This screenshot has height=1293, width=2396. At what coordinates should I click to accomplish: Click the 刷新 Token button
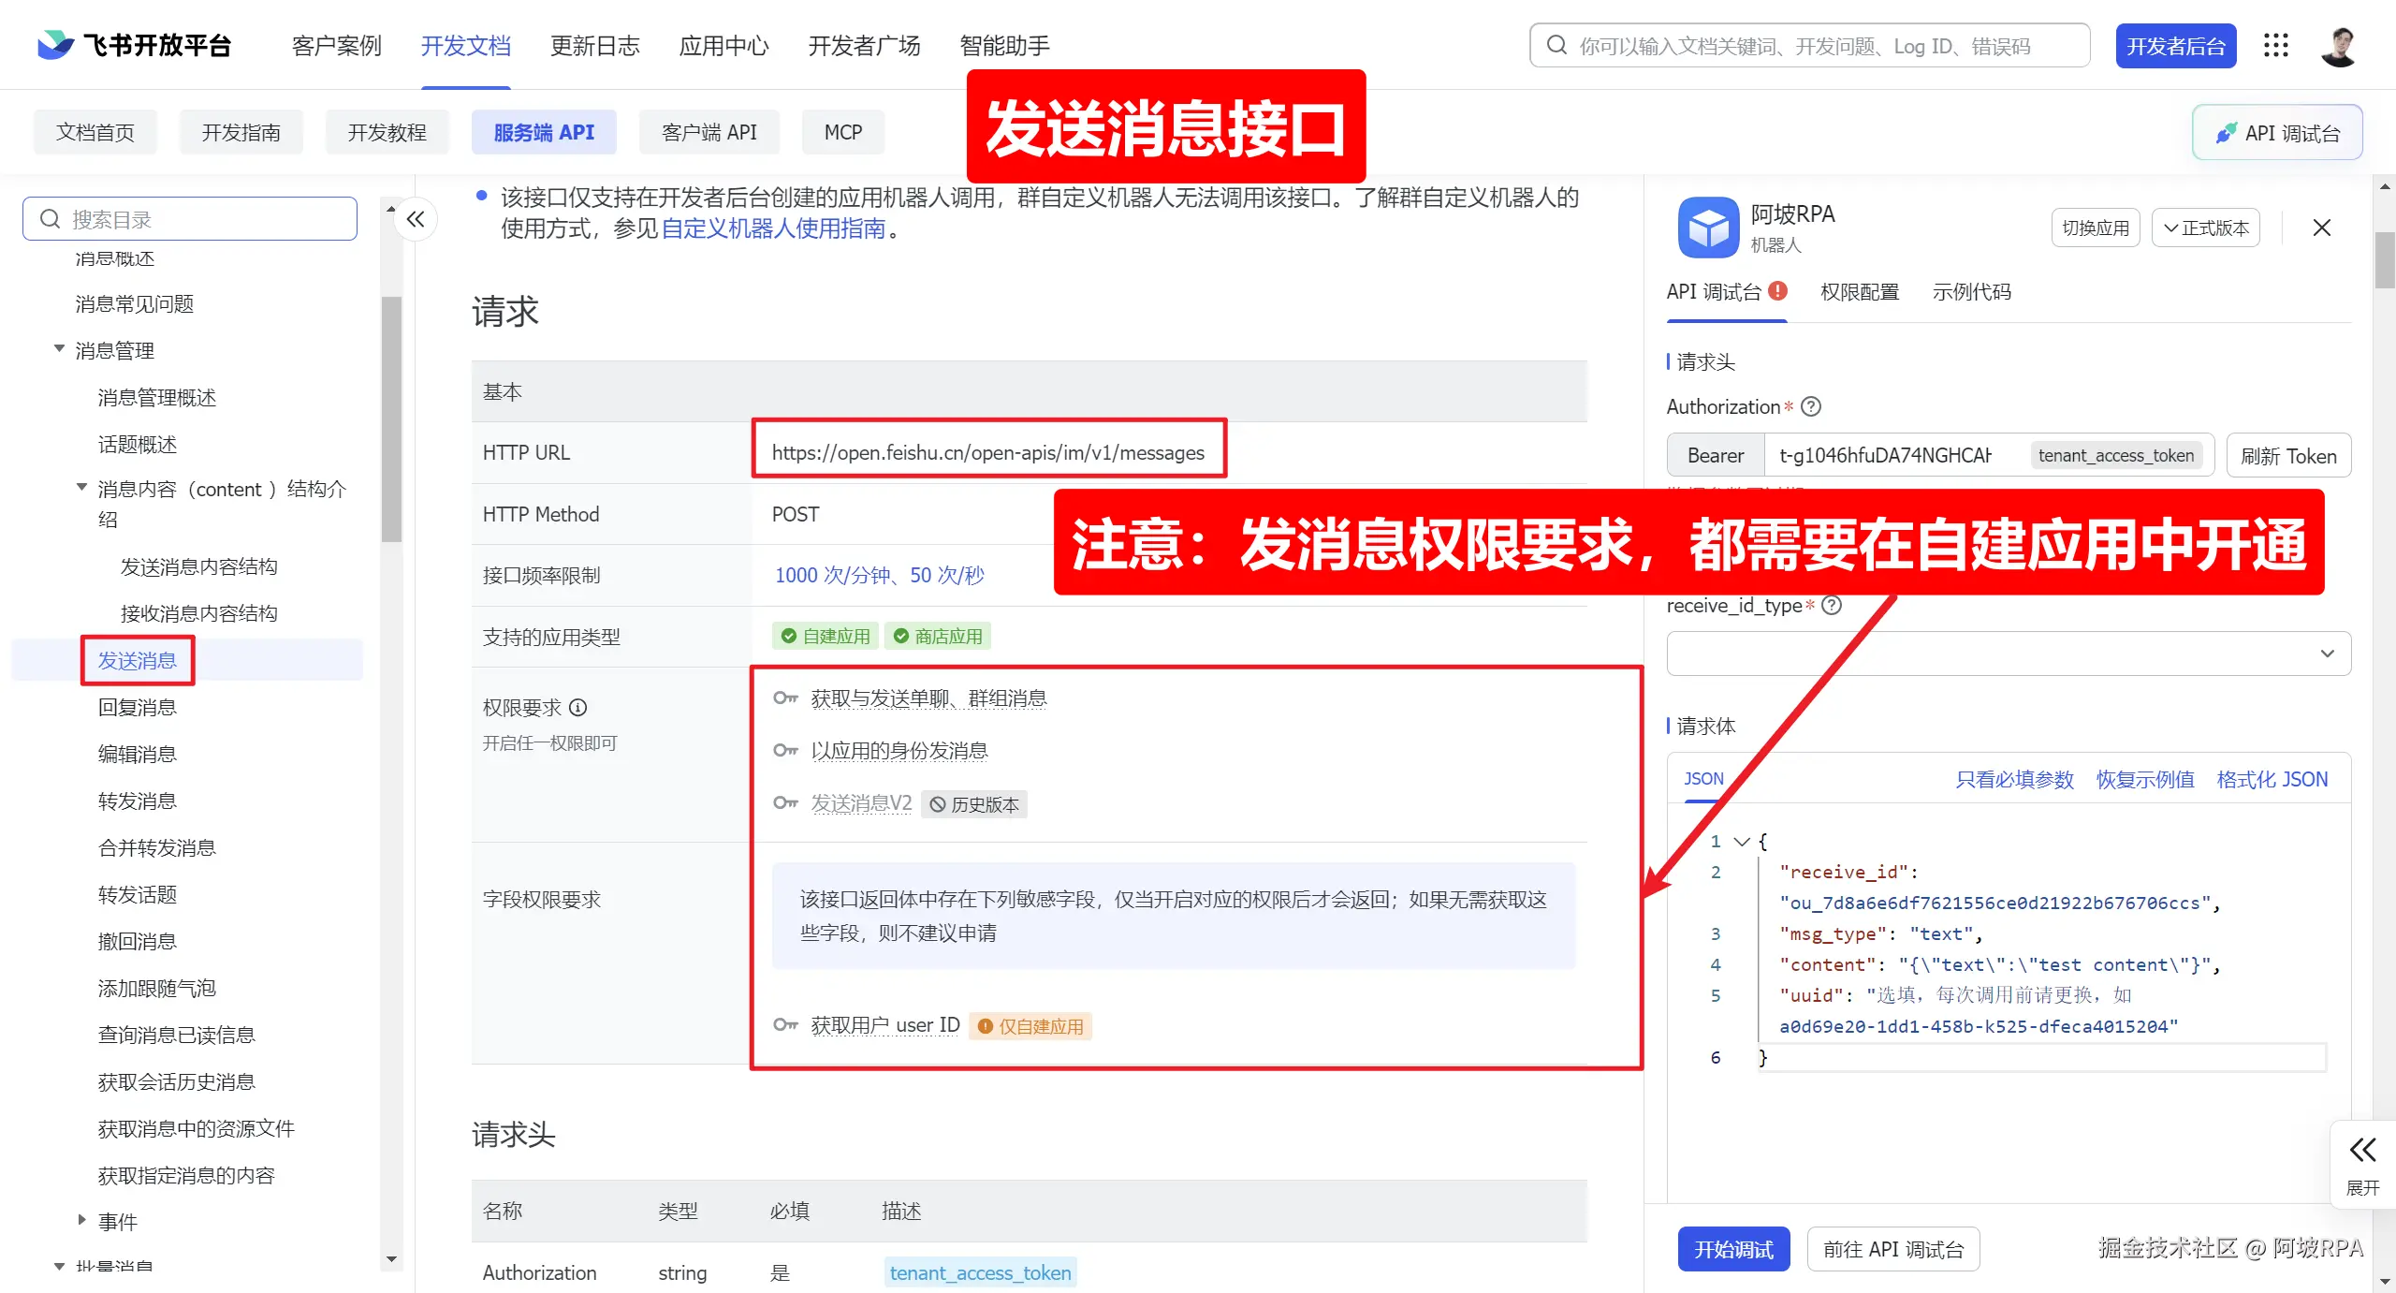coord(2288,456)
